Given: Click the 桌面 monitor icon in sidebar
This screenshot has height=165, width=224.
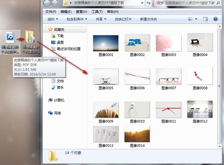Looking at the screenshot, I should 53,42.
